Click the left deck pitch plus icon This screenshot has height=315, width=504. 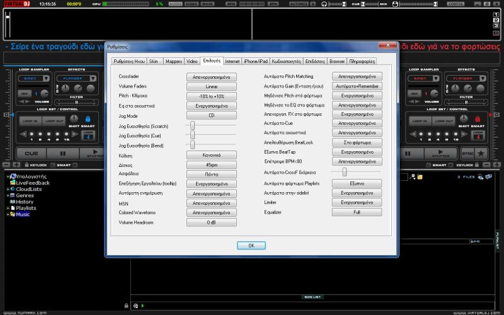[16, 165]
